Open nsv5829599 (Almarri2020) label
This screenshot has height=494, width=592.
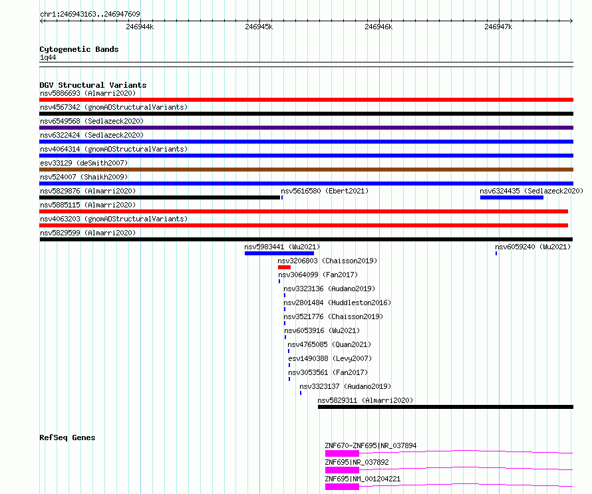click(88, 233)
